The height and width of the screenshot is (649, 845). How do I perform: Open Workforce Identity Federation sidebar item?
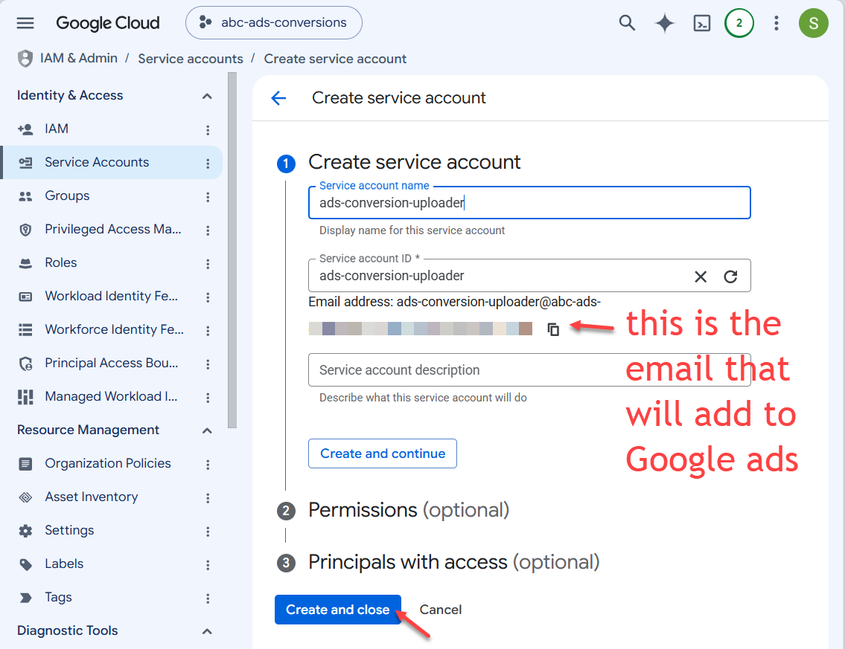coord(114,329)
